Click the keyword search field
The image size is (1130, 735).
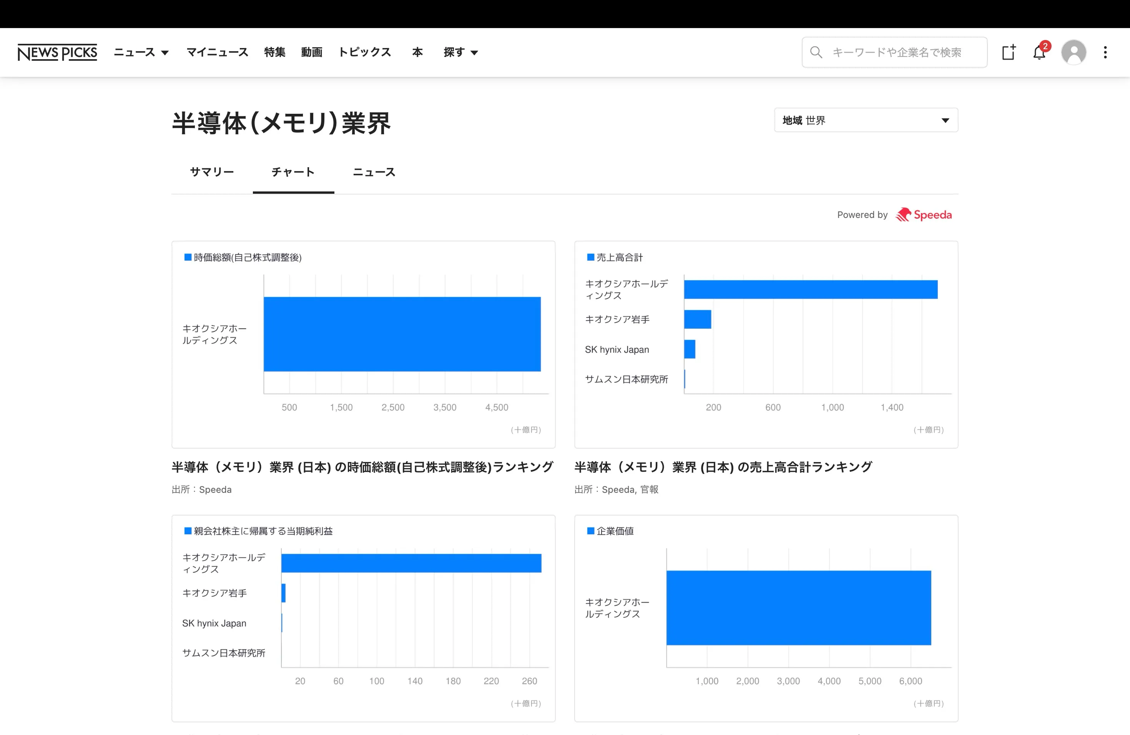(x=894, y=52)
